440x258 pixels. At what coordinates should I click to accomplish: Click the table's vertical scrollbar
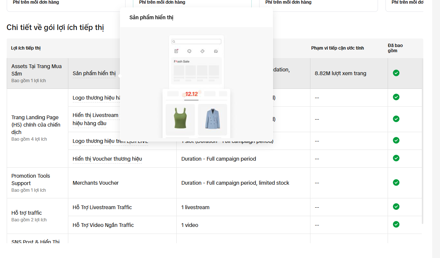(423, 141)
